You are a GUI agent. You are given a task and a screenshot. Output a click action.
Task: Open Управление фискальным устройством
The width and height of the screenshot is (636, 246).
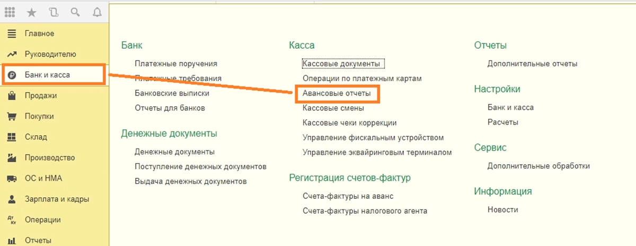[x=373, y=138]
